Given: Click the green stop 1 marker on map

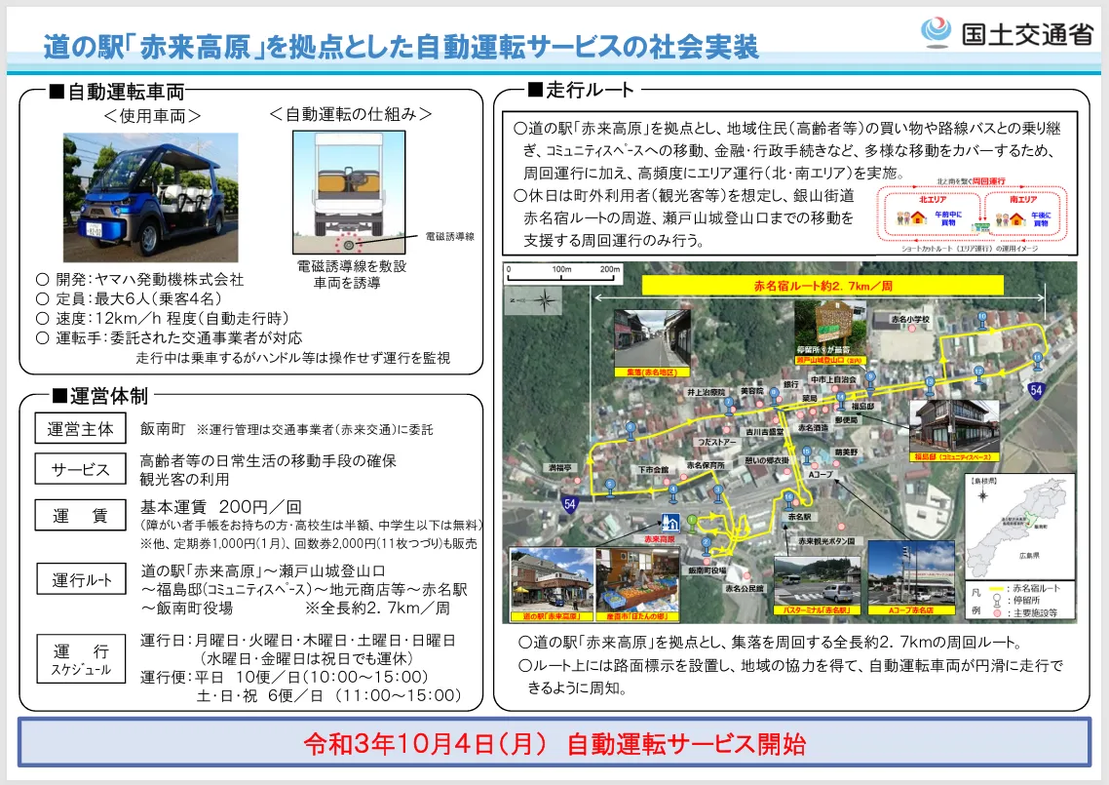Looking at the screenshot, I should [x=692, y=523].
